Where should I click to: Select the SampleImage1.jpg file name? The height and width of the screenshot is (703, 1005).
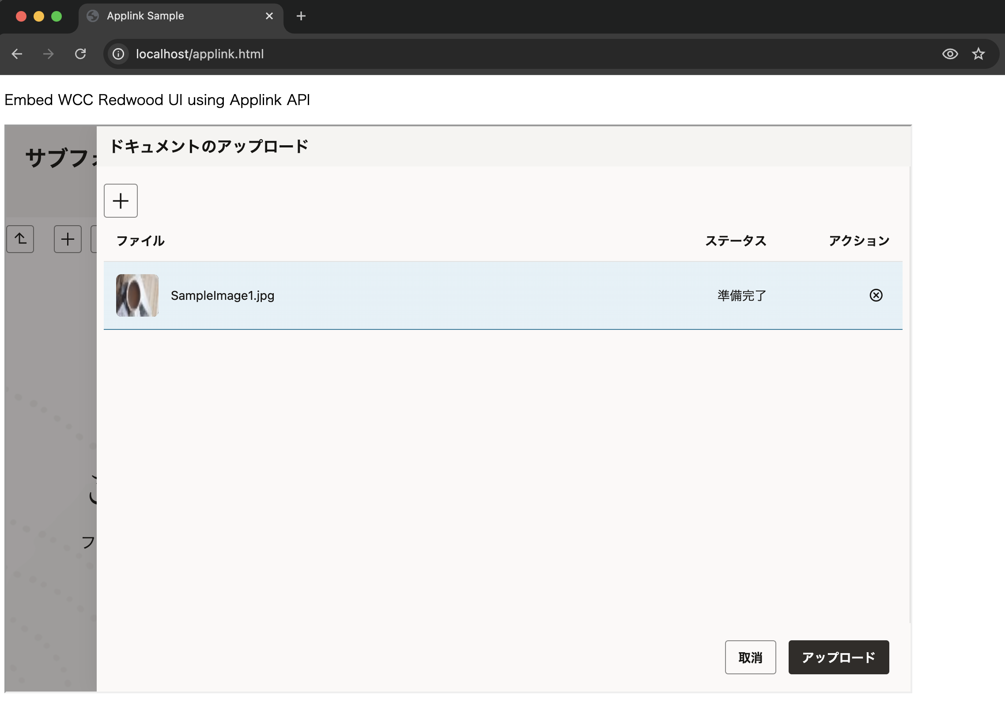pos(223,295)
